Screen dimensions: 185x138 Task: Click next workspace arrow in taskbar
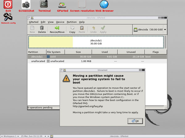[x=18, y=136]
